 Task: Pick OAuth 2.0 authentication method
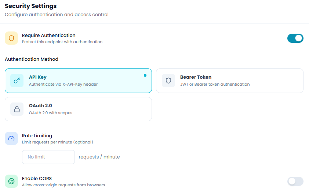pyautogui.click(x=78, y=109)
